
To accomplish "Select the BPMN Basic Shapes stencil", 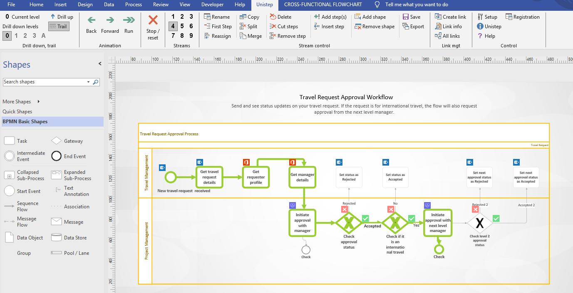I will click(25, 122).
